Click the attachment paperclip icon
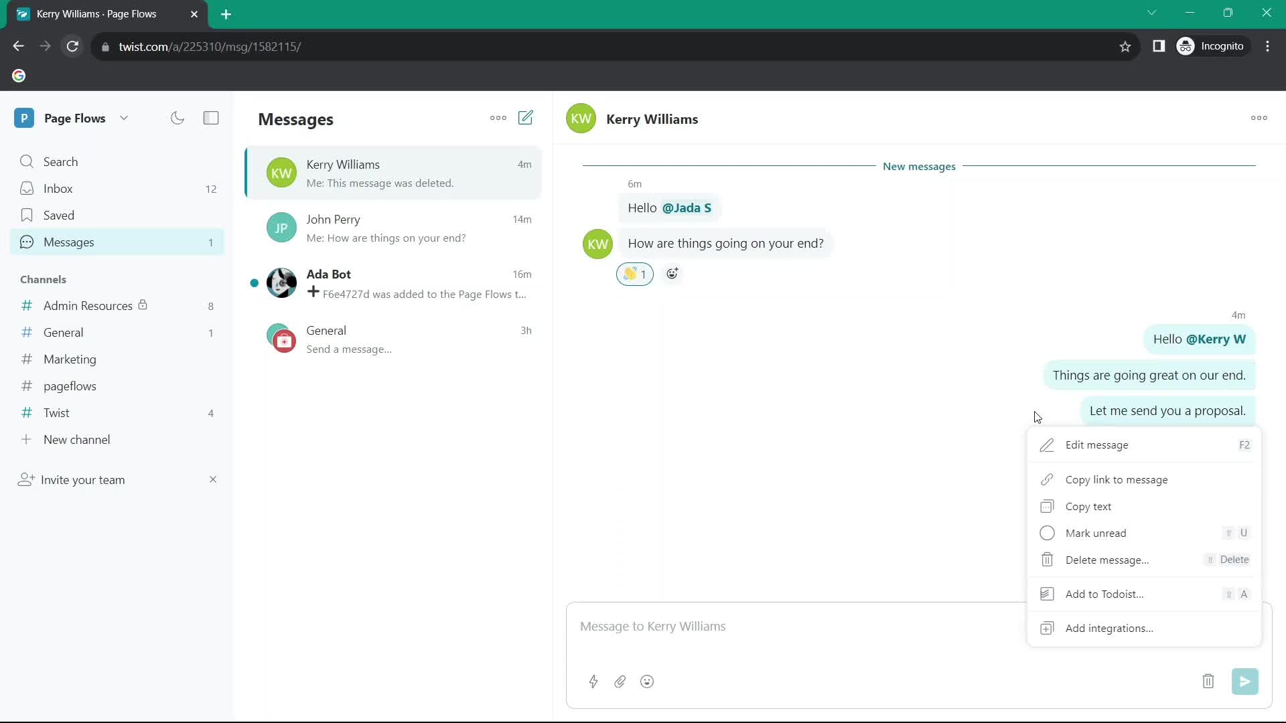 point(620,681)
